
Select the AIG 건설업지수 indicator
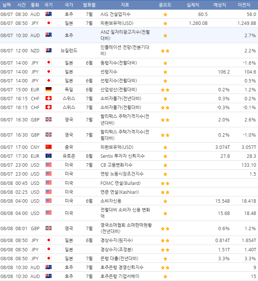(x=115, y=14)
